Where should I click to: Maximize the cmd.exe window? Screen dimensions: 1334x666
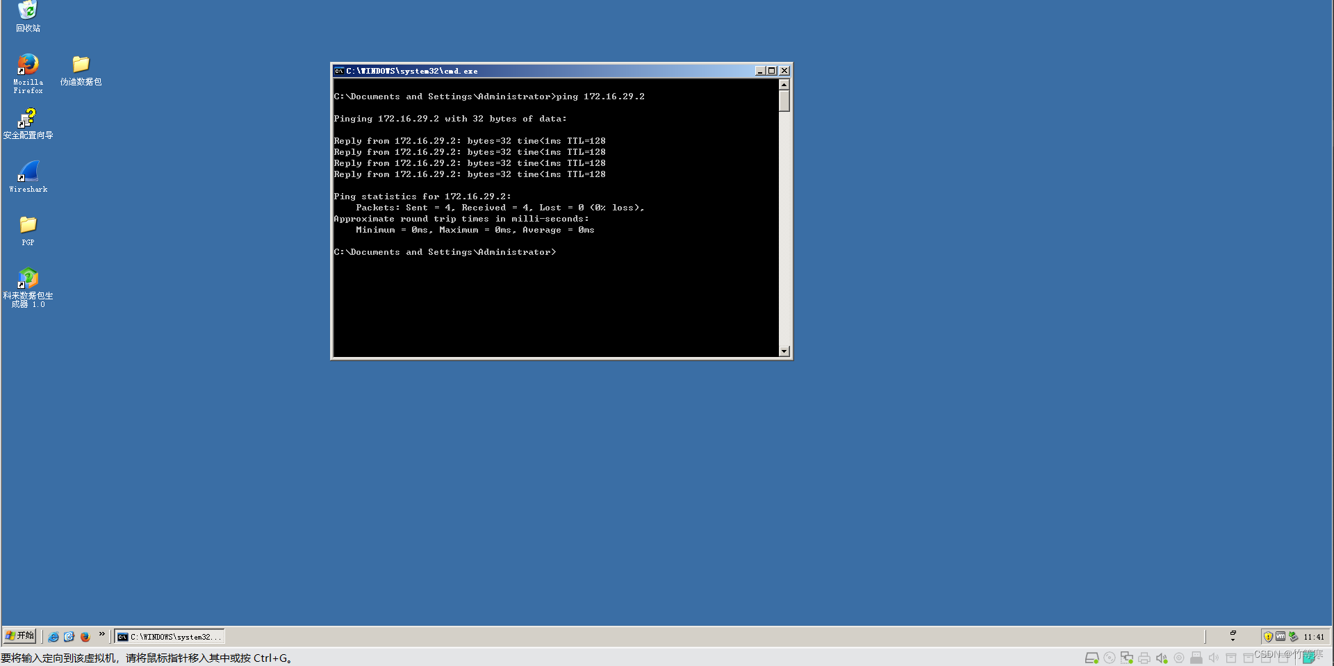pyautogui.click(x=771, y=71)
